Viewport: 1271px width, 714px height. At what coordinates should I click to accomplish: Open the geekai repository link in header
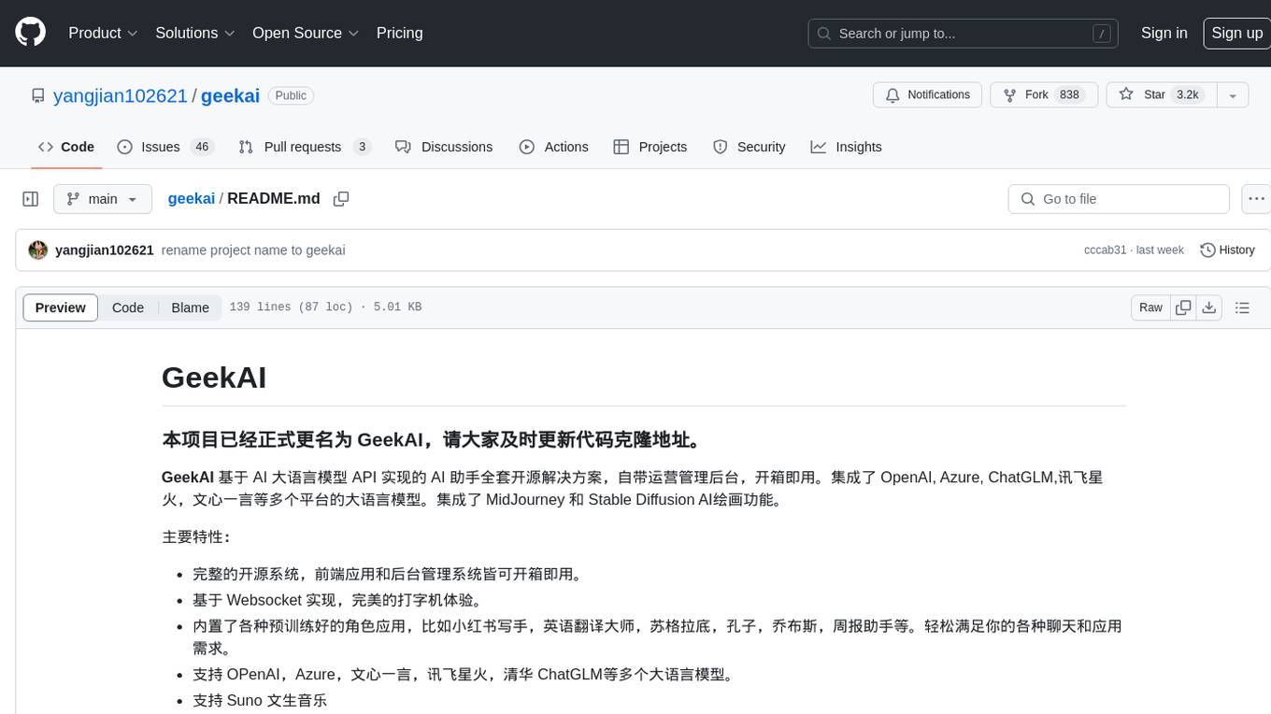pos(230,95)
